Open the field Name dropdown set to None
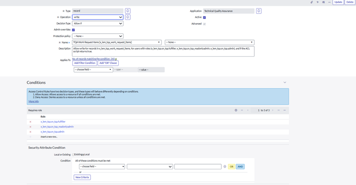 (210, 42)
